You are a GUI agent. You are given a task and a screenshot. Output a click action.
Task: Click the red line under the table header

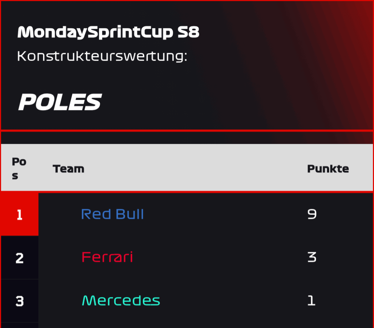point(187,192)
